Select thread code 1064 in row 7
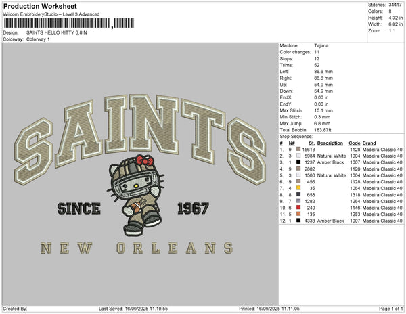Image resolution: width=406 pixels, height=314 pixels. (x=355, y=188)
